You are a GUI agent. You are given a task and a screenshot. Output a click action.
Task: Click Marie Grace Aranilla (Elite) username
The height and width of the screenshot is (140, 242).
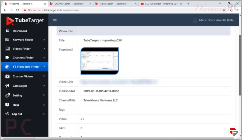click(217, 20)
